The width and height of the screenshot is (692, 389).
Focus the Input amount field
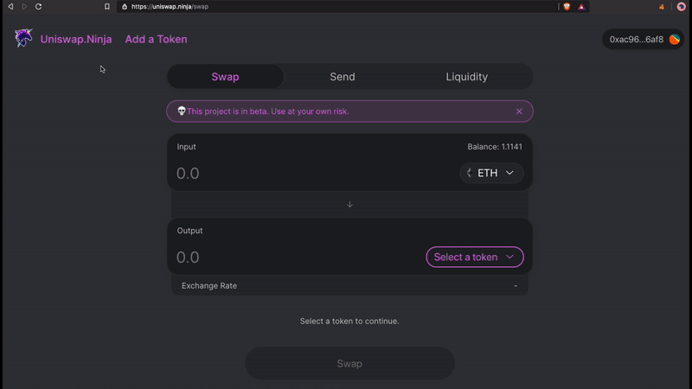[x=316, y=173]
